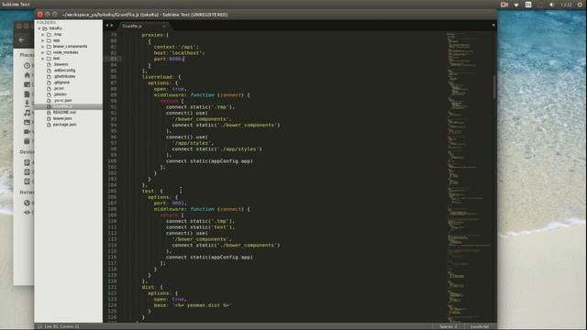Open Desktop folder in file manager sidebar

[27, 84]
